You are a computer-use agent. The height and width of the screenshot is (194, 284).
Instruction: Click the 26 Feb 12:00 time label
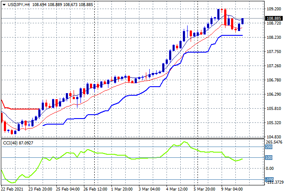(x=95, y=188)
